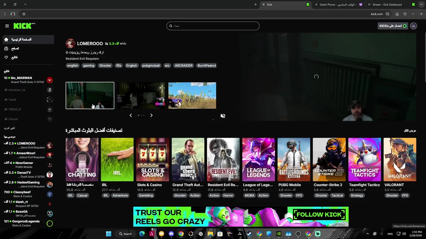Open Steam from the taskbar

click(249, 234)
